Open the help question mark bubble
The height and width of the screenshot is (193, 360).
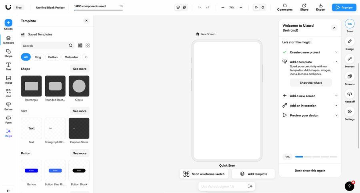pos(350,186)
